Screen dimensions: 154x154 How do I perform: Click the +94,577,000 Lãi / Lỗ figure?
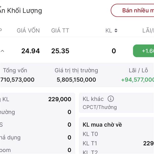click(x=138, y=80)
